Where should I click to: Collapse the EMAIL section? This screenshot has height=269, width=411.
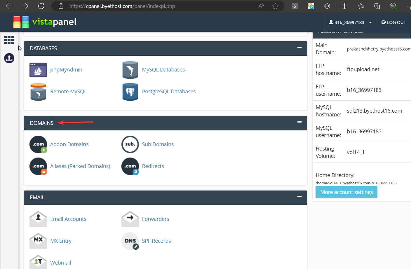coord(299,196)
